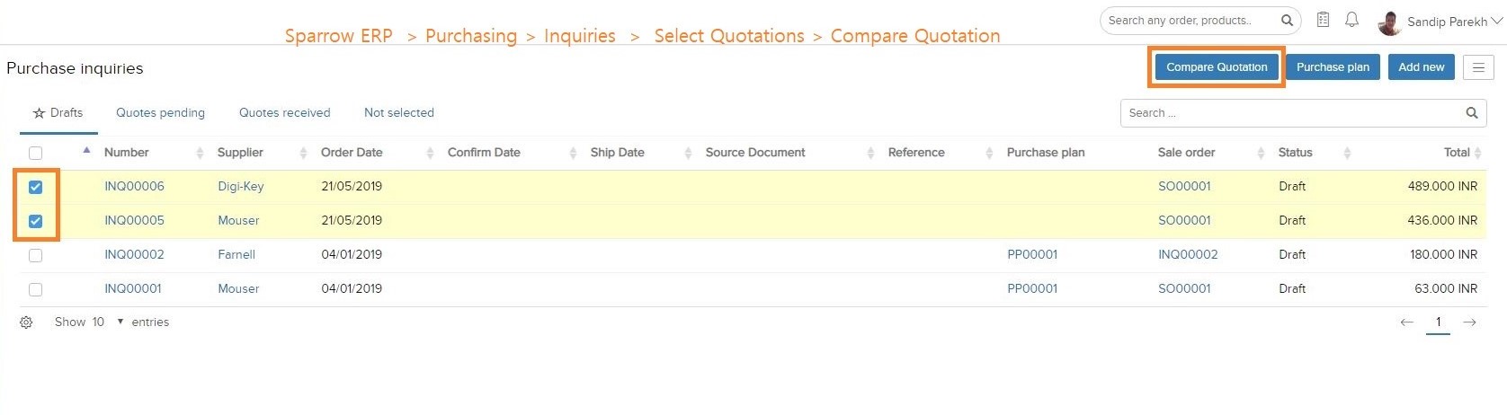This screenshot has height=415, width=1507.
Task: Switch to the Quotes pending tab
Action: pyautogui.click(x=160, y=113)
